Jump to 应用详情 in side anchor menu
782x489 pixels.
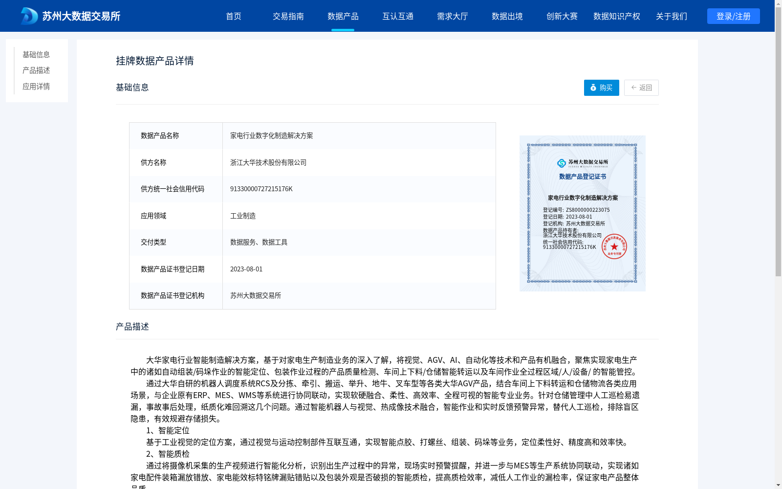(x=36, y=87)
